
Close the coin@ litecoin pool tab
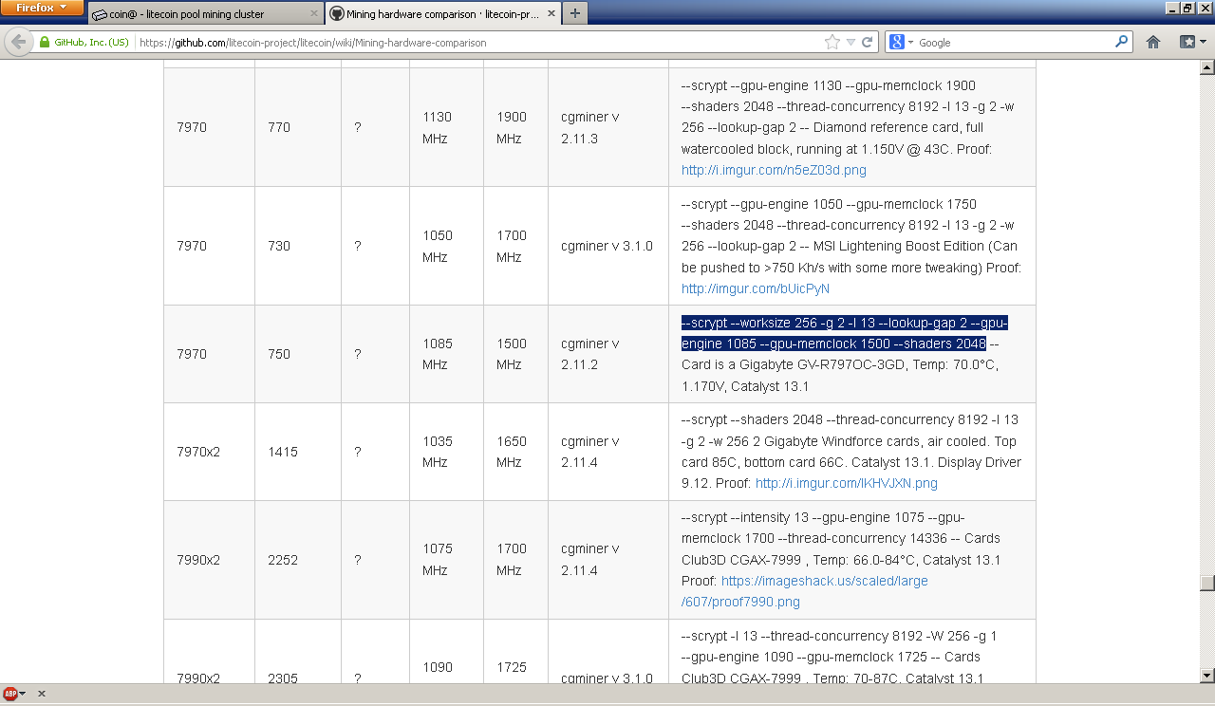[x=314, y=14]
